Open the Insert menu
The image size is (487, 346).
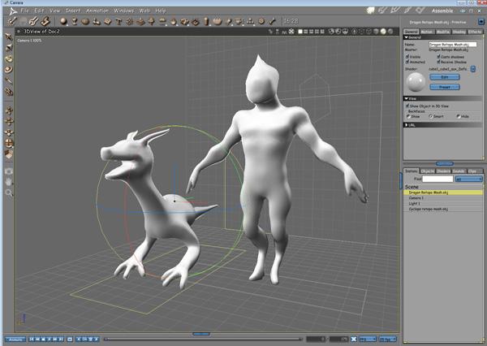pos(73,11)
